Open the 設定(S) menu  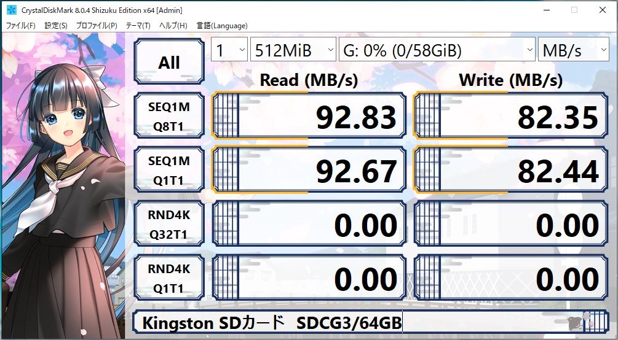(55, 26)
